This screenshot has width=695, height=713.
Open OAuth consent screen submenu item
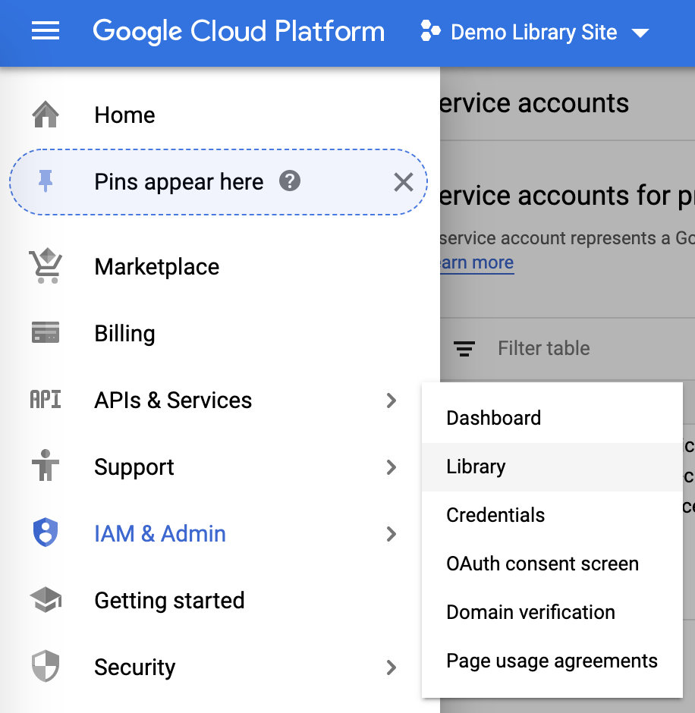(x=552, y=564)
